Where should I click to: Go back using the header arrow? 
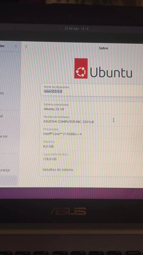(26, 47)
